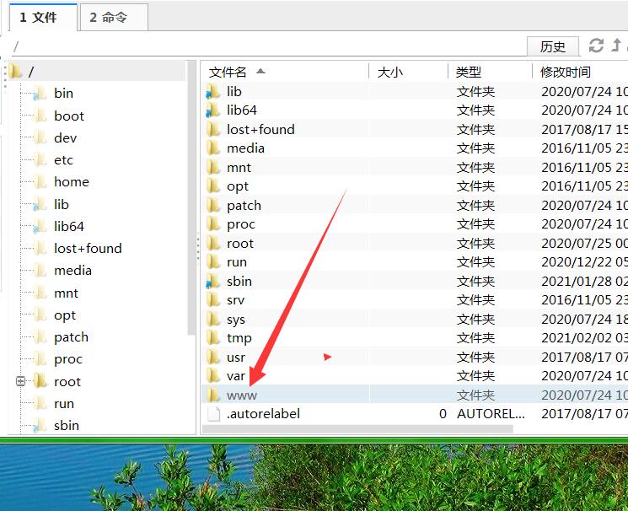Click the refresh directory icon
Image resolution: width=628 pixels, height=511 pixels.
597,46
